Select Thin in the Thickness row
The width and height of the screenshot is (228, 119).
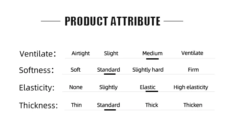76,105
